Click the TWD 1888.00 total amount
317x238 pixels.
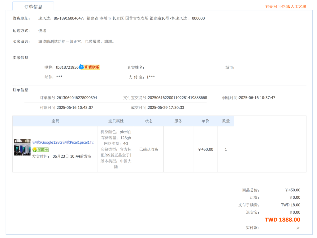point(282,220)
